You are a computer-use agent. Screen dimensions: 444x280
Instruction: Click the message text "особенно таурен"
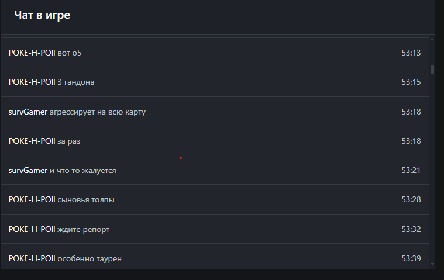point(90,258)
